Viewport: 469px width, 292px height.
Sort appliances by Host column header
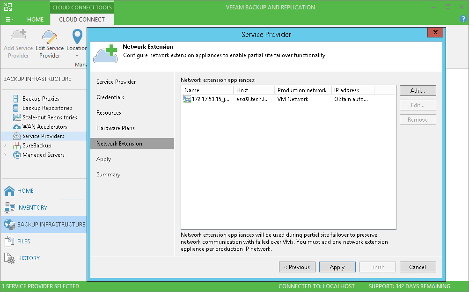254,90
